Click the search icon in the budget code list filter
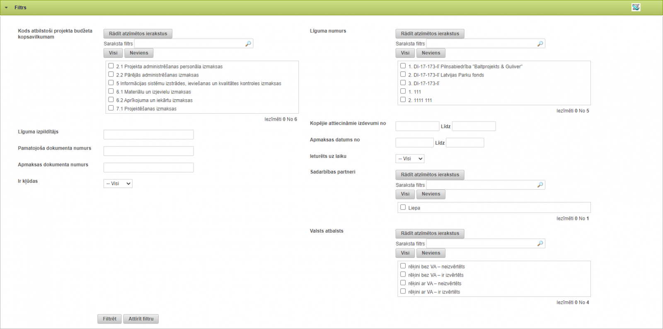The width and height of the screenshot is (663, 329). [x=248, y=44]
